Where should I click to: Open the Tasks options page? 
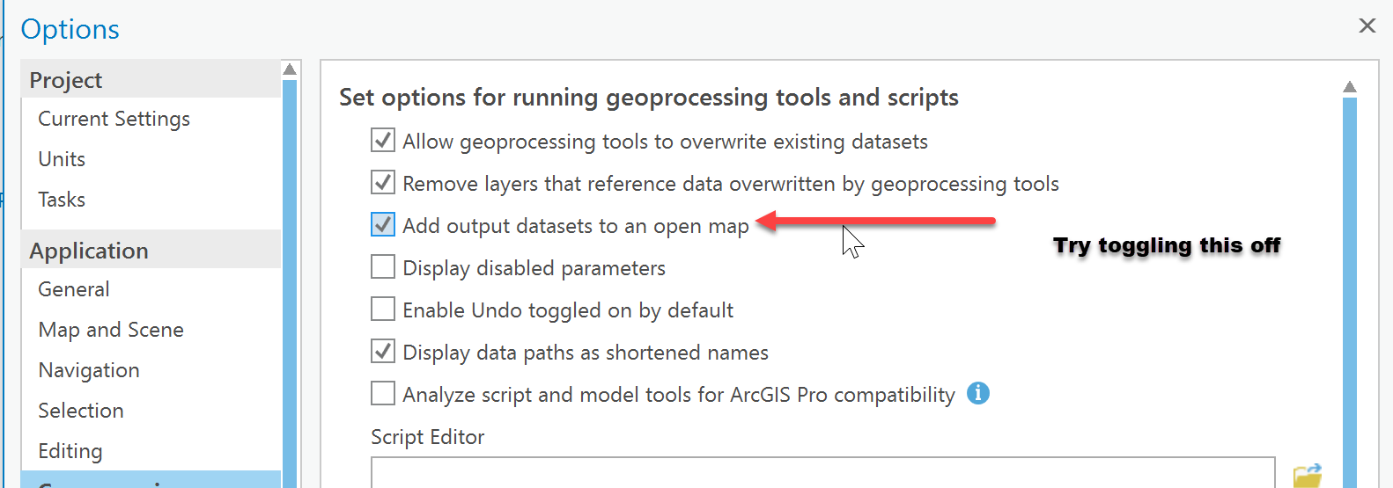62,200
